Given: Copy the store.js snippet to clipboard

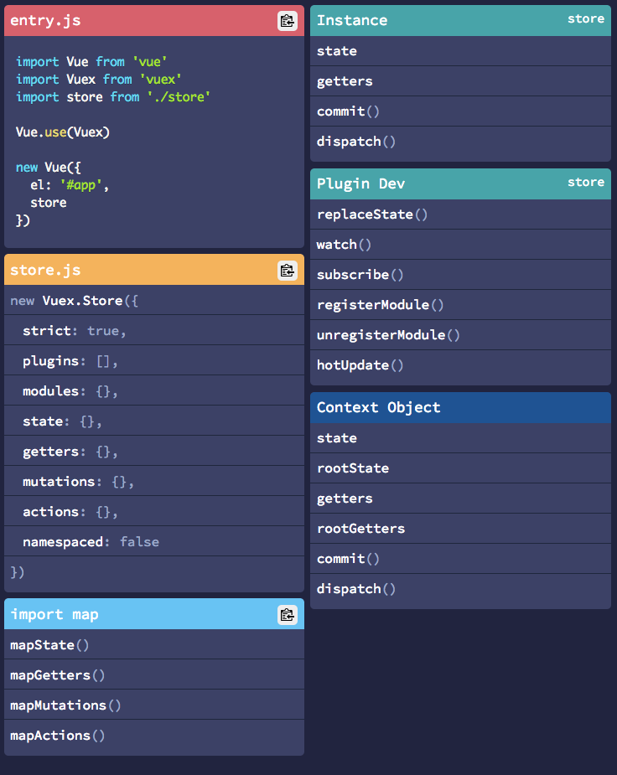Looking at the screenshot, I should pos(288,271).
